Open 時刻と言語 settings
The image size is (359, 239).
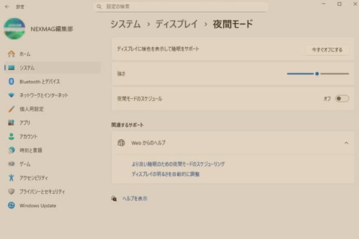52,150
